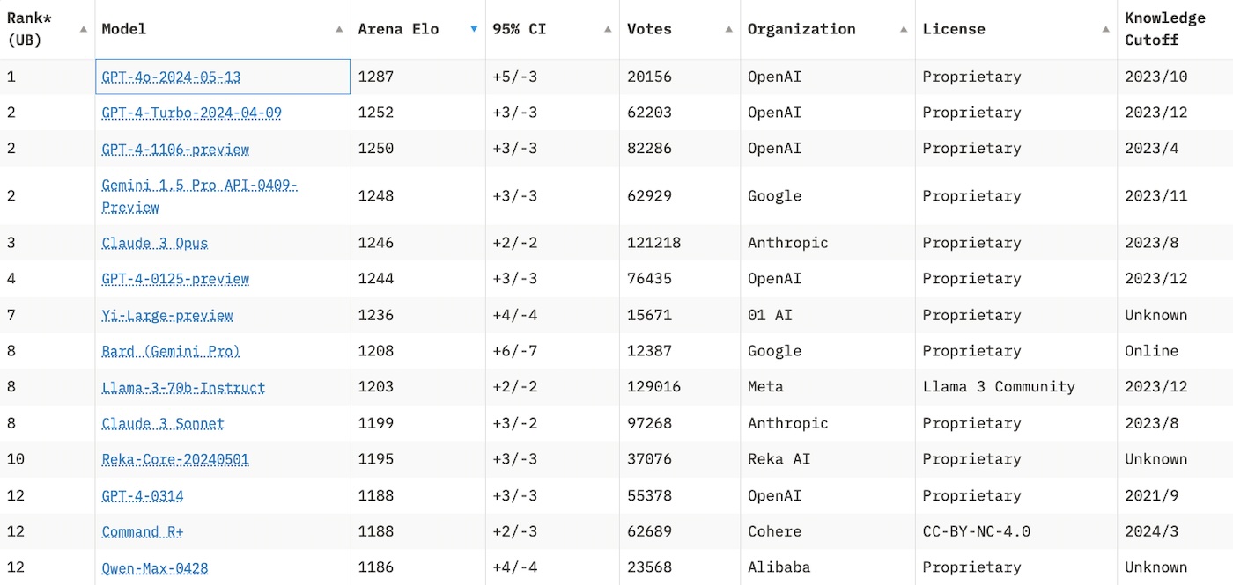Viewport: 1233px width, 585px height.
Task: Sort table by Rank column arrow
Action: (x=84, y=29)
